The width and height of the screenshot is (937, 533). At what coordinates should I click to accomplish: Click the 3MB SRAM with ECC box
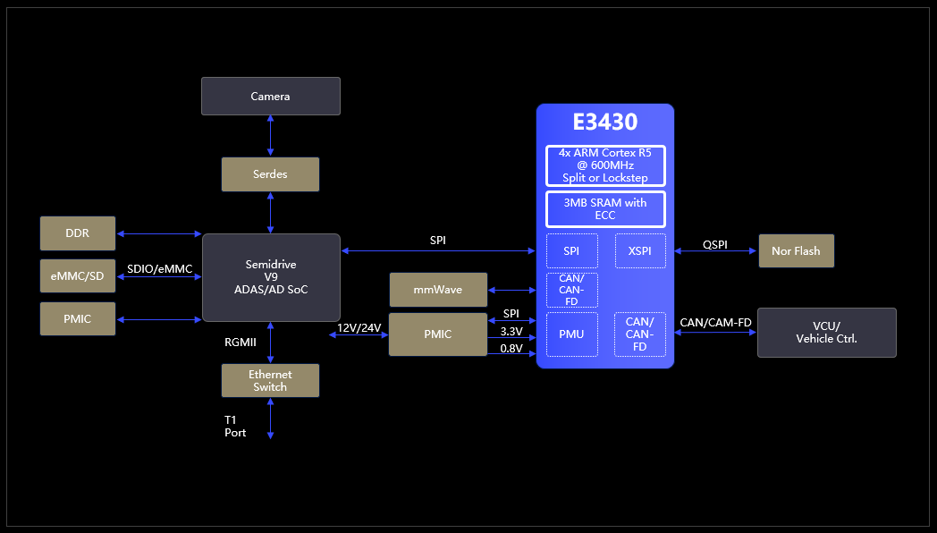coord(605,209)
